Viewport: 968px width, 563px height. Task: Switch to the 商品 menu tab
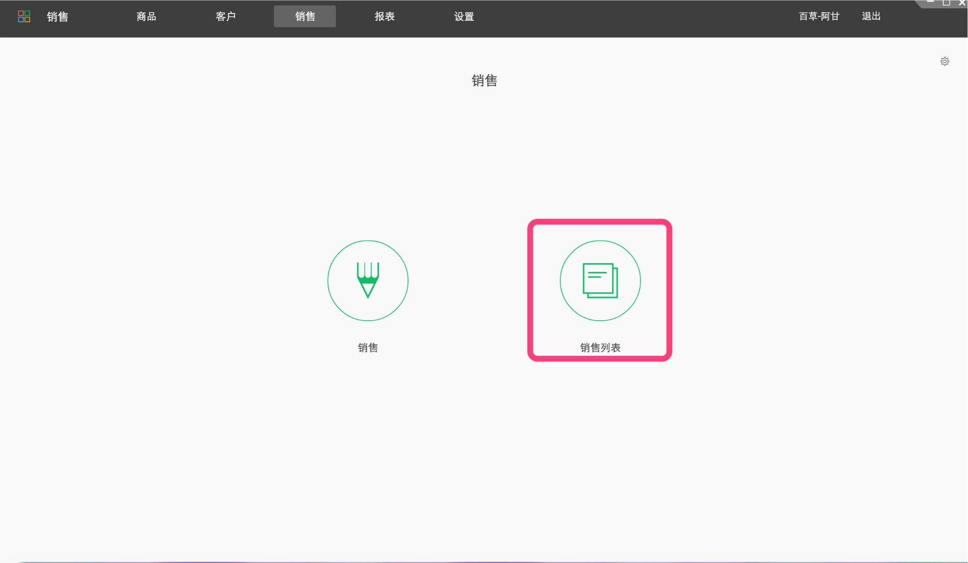(146, 16)
